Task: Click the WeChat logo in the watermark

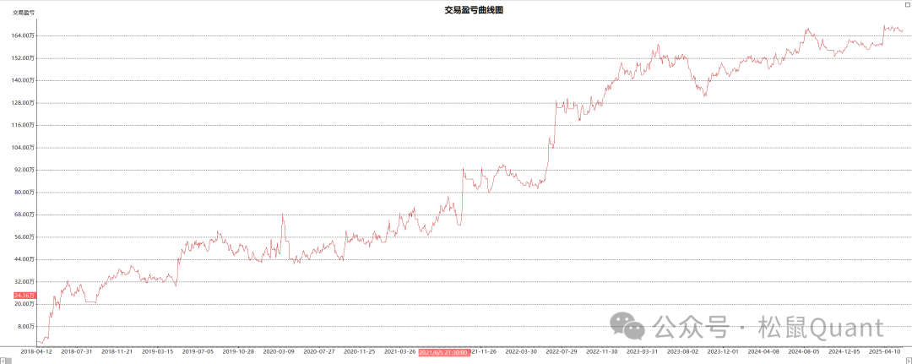Action: [630, 327]
